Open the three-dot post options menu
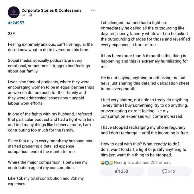Screen dimensions: 194x194 [93, 10]
